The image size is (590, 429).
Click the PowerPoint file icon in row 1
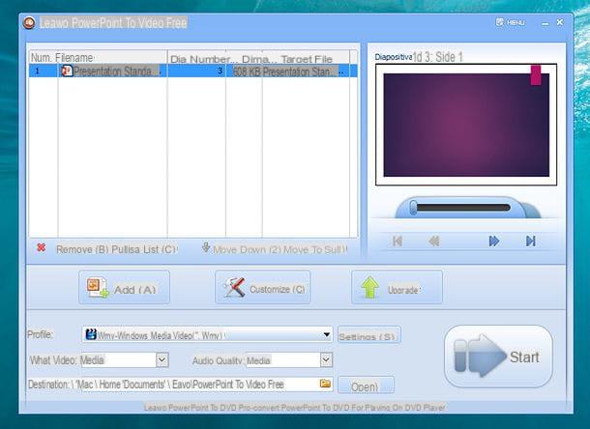click(x=67, y=71)
